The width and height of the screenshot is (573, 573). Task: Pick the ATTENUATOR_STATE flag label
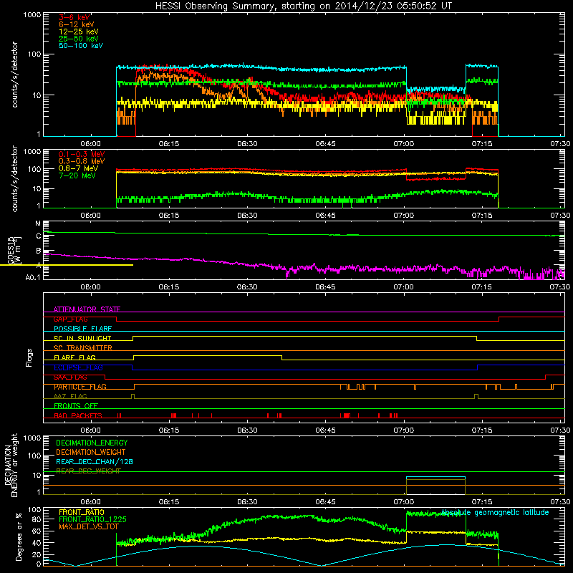click(87, 309)
